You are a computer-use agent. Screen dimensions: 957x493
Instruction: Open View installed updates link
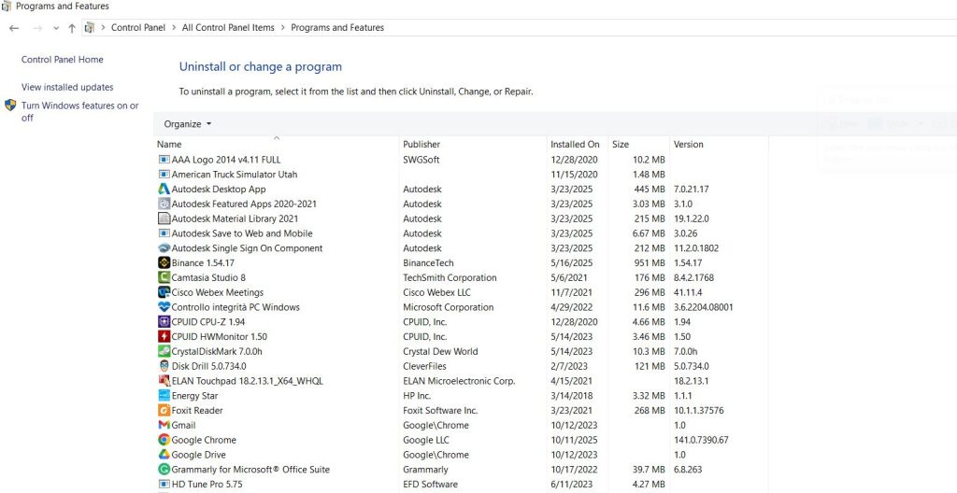coord(67,88)
